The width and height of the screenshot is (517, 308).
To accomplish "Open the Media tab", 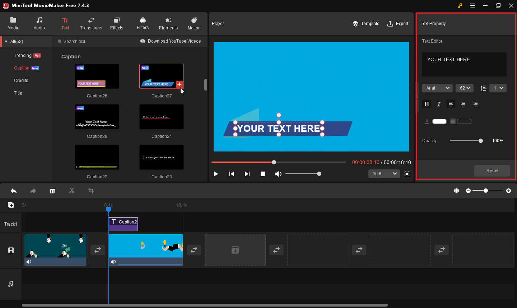I will [x=13, y=23].
